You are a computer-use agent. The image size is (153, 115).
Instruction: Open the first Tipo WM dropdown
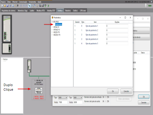(x=63, y=97)
